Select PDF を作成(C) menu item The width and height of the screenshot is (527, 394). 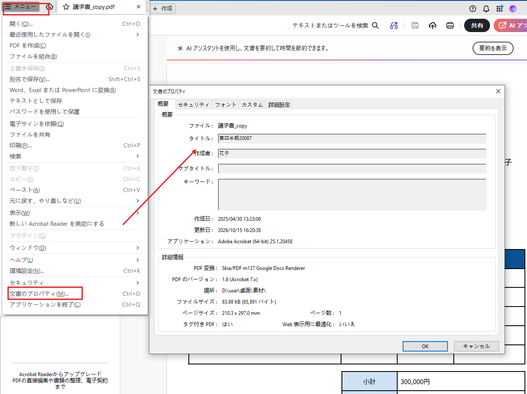[75, 45]
